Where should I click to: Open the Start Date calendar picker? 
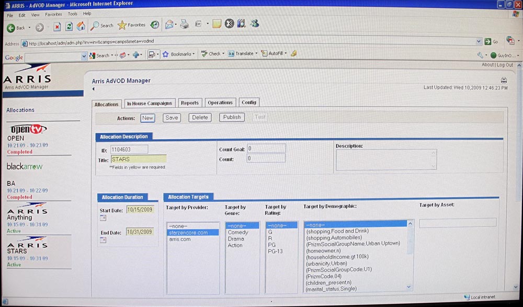click(103, 218)
